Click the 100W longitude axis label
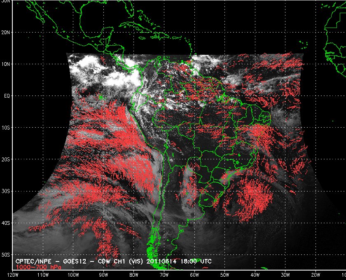346x280 pixels. pyautogui.click(x=73, y=275)
